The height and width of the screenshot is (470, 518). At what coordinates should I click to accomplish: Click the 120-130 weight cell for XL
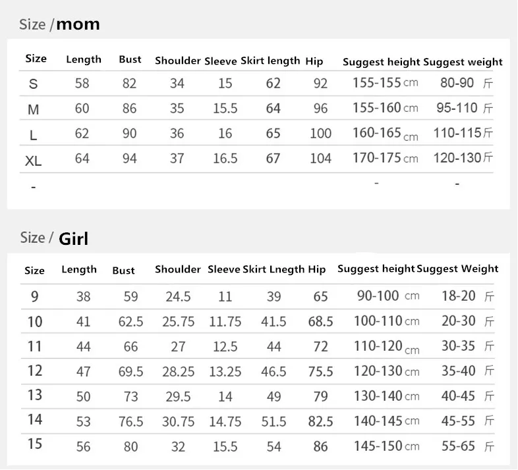tap(463, 158)
